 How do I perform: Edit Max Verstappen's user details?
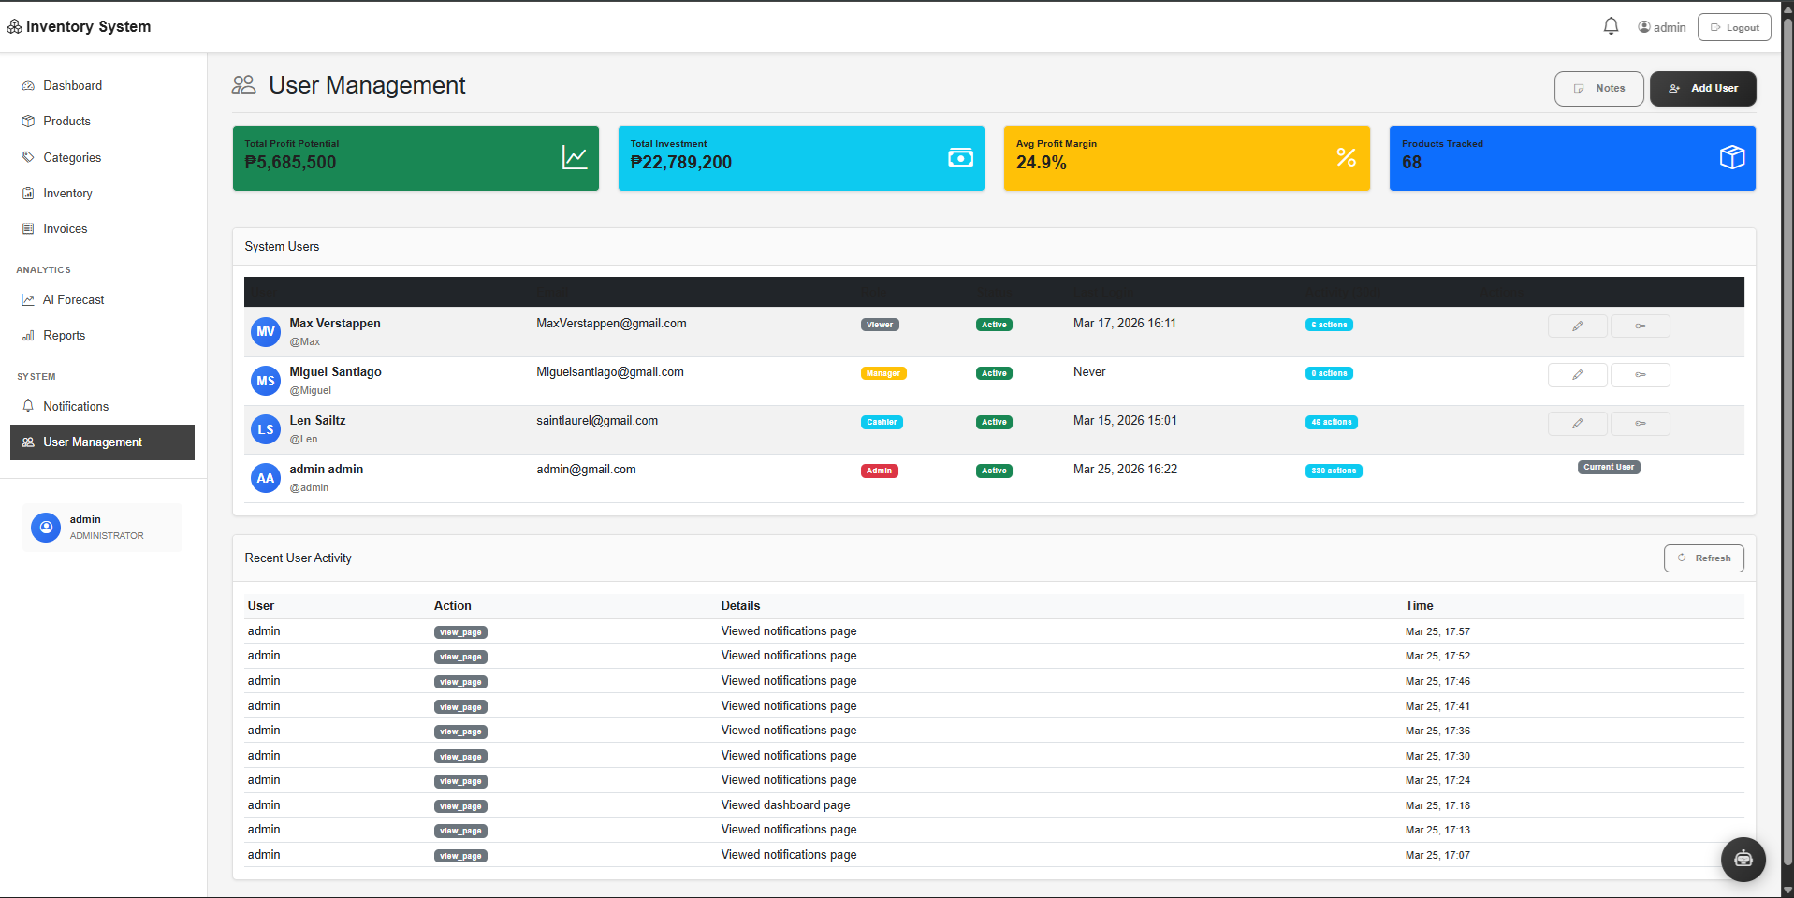pyautogui.click(x=1577, y=326)
